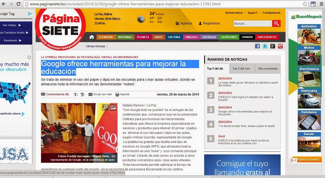Viewport: 325px width, 178px height.
Task: Click the Ultimas Noticias link
Action: (x=95, y=46)
